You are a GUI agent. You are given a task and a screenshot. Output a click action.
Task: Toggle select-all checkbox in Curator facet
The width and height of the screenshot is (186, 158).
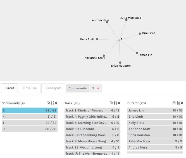click(x=174, y=103)
